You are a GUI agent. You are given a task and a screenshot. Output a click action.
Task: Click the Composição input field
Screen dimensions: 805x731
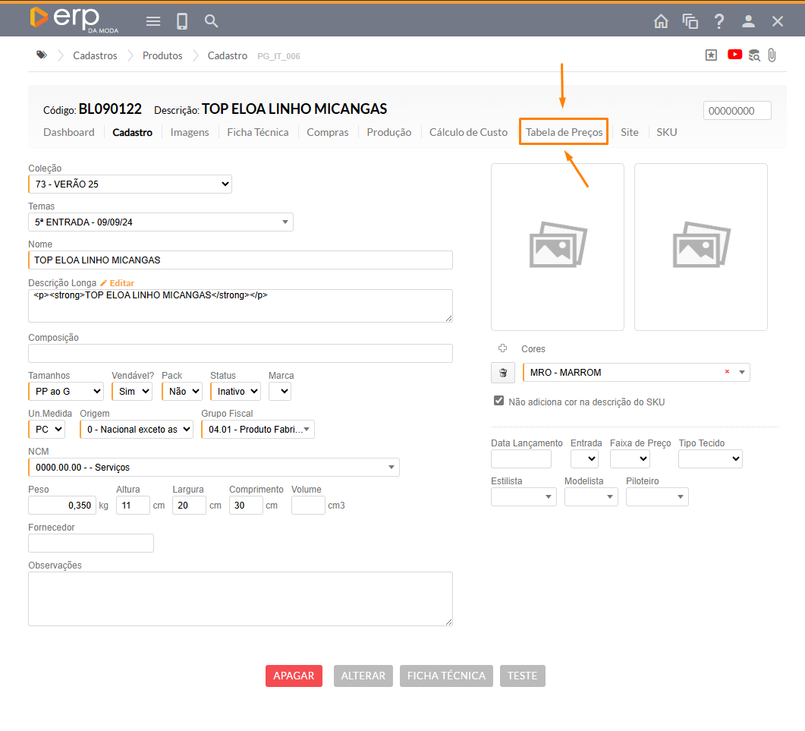[x=240, y=353]
